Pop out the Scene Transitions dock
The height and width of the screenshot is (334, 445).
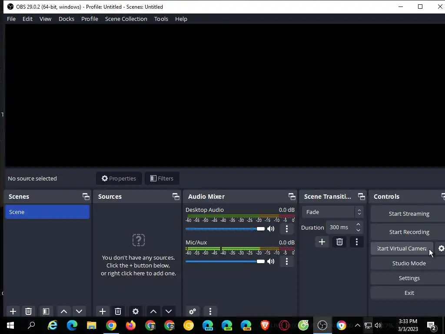361,197
